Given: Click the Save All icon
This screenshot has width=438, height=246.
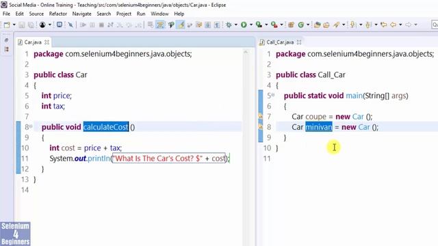Looking at the screenshot, I should click(x=31, y=25).
